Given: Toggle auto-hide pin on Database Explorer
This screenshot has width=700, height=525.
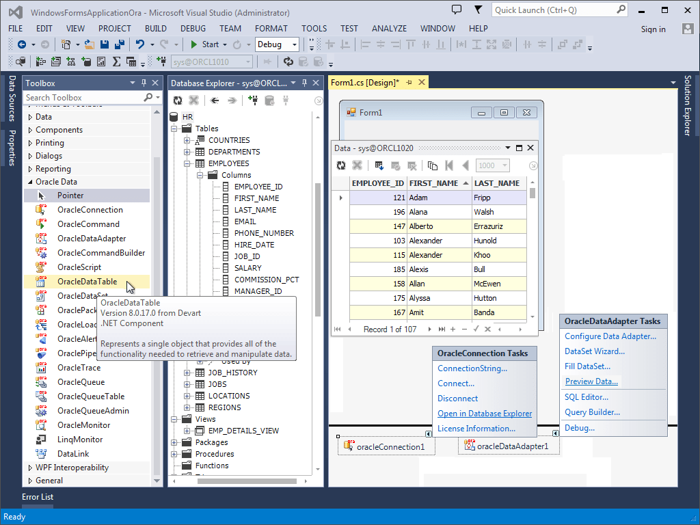Looking at the screenshot, I should (303, 83).
